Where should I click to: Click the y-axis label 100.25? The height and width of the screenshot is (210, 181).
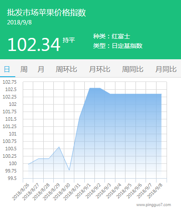click(10, 156)
